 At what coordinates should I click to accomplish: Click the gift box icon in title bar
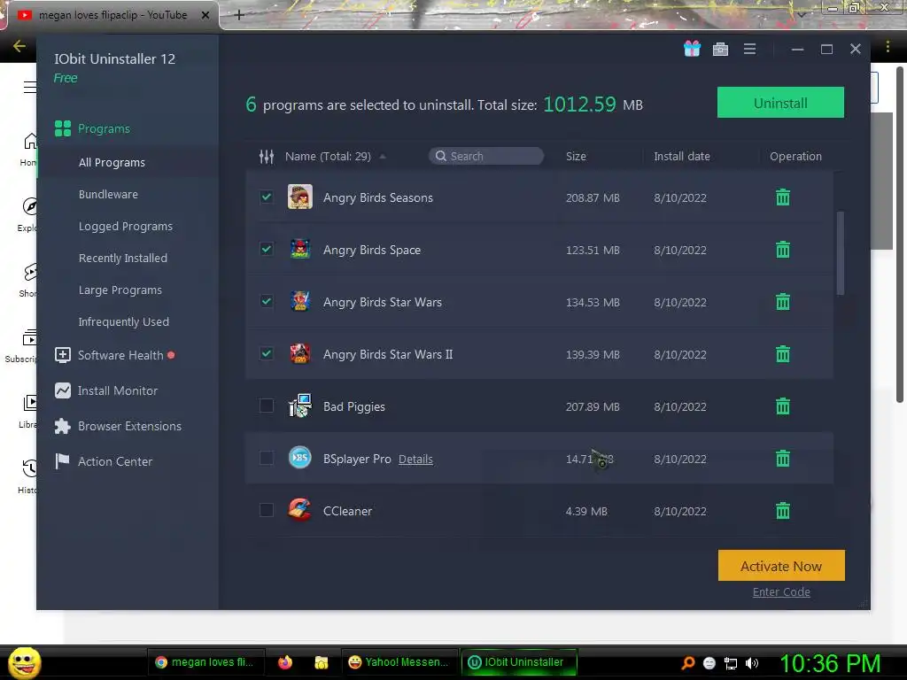point(692,49)
